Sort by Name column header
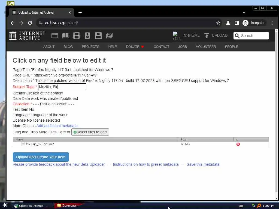279x209 pixels. pyautogui.click(x=95, y=140)
